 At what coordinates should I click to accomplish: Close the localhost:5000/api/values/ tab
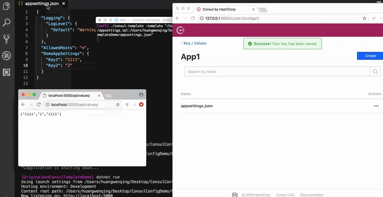click(x=99, y=96)
